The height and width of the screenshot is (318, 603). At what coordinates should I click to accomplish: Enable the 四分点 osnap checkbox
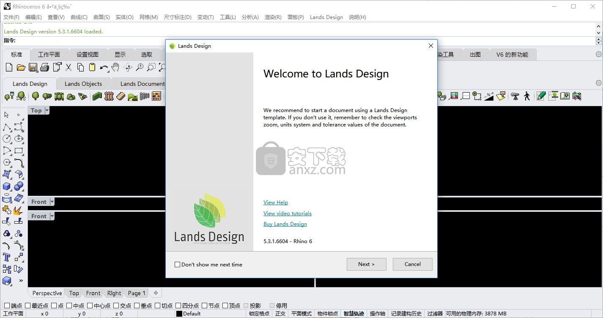(178, 306)
